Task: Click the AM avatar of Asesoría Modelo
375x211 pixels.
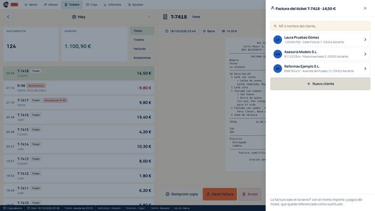Action: coord(278,54)
